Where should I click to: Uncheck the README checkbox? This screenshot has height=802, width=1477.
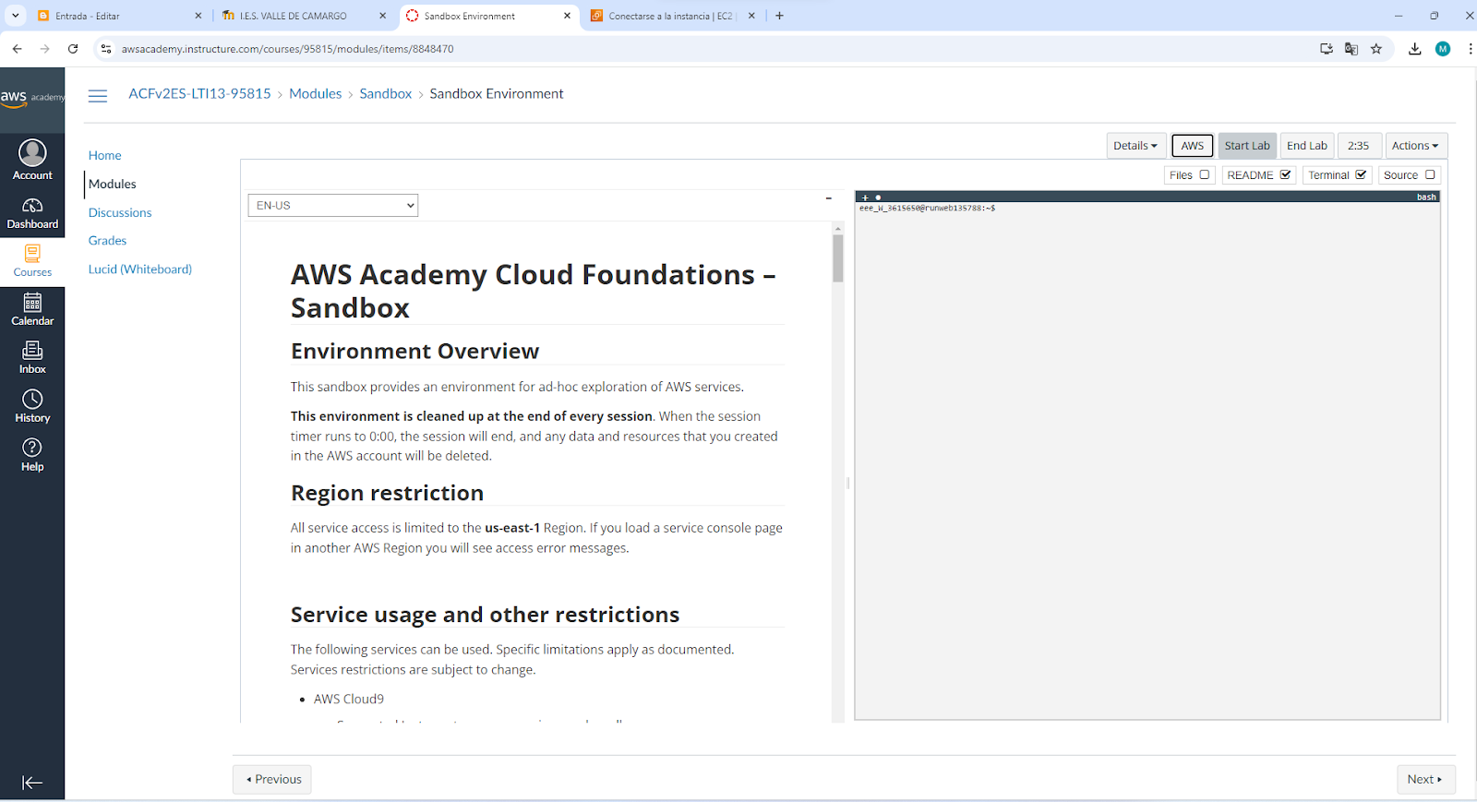[x=1285, y=174]
